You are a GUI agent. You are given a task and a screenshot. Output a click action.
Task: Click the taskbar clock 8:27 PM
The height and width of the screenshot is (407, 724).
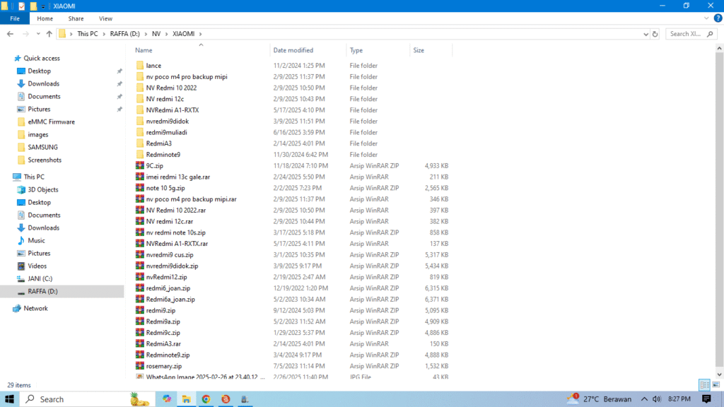point(679,399)
